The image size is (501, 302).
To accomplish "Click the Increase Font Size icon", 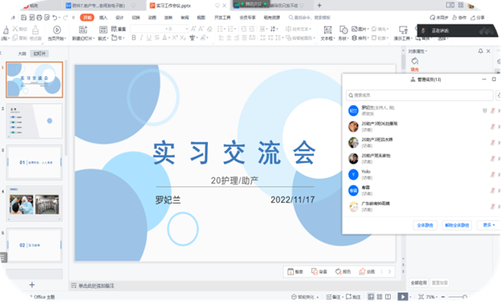I will tap(194, 28).
